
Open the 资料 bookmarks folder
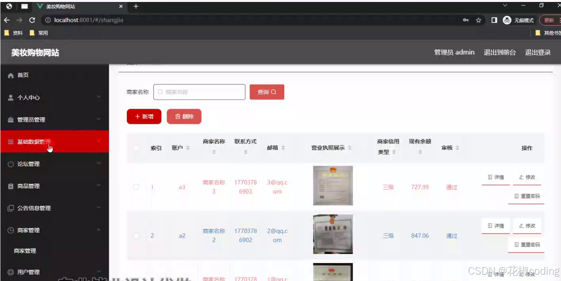pyautogui.click(x=13, y=33)
